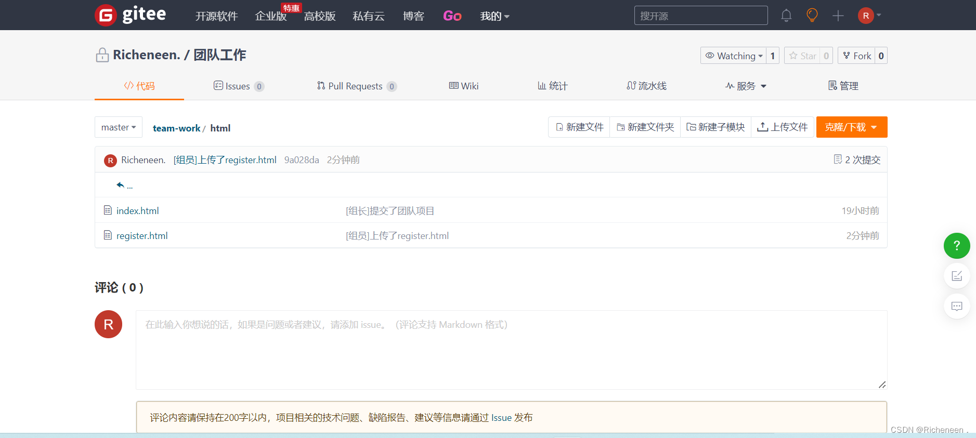Image resolution: width=976 pixels, height=438 pixels.
Task: Open the user avatar R menu
Action: 869,16
